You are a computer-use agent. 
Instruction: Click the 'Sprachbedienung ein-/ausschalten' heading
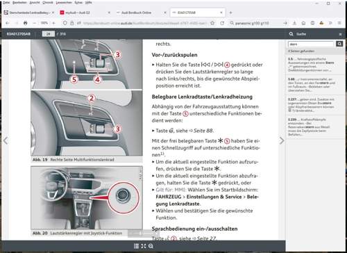click(x=194, y=229)
